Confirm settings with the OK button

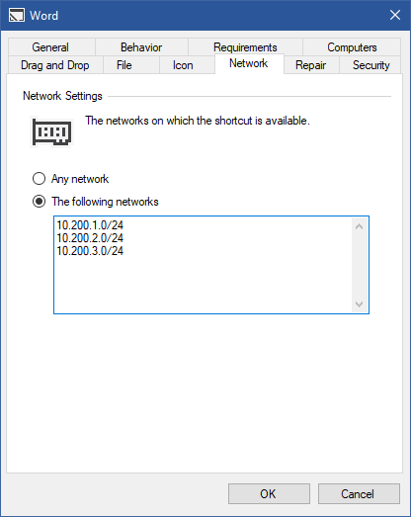click(x=269, y=493)
